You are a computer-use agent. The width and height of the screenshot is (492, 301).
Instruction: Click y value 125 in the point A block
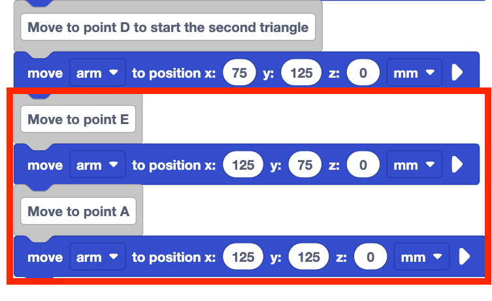click(x=308, y=257)
